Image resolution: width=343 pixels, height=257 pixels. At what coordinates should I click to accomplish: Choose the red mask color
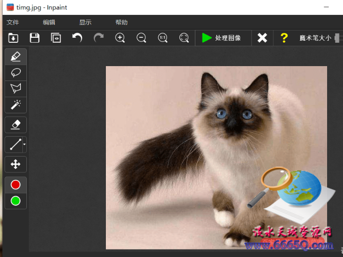tap(15, 184)
